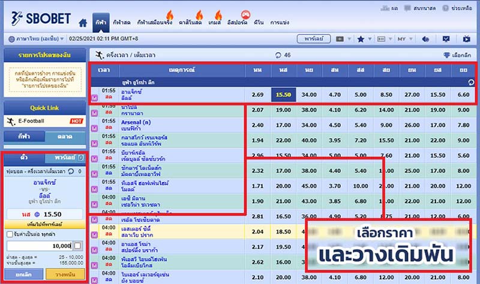480x284 pixels.
Task: Click 18.50 odds in เลสเตอร์ ซิตี้ row
Action: [283, 232]
